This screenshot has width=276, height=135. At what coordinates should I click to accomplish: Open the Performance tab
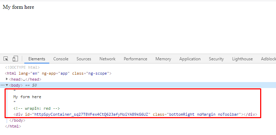tap(135, 59)
